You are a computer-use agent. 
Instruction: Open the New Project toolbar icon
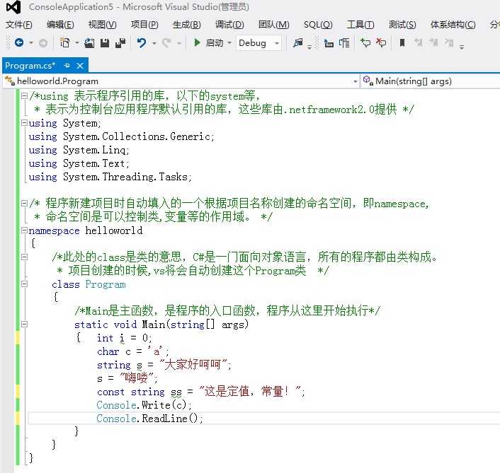point(64,42)
